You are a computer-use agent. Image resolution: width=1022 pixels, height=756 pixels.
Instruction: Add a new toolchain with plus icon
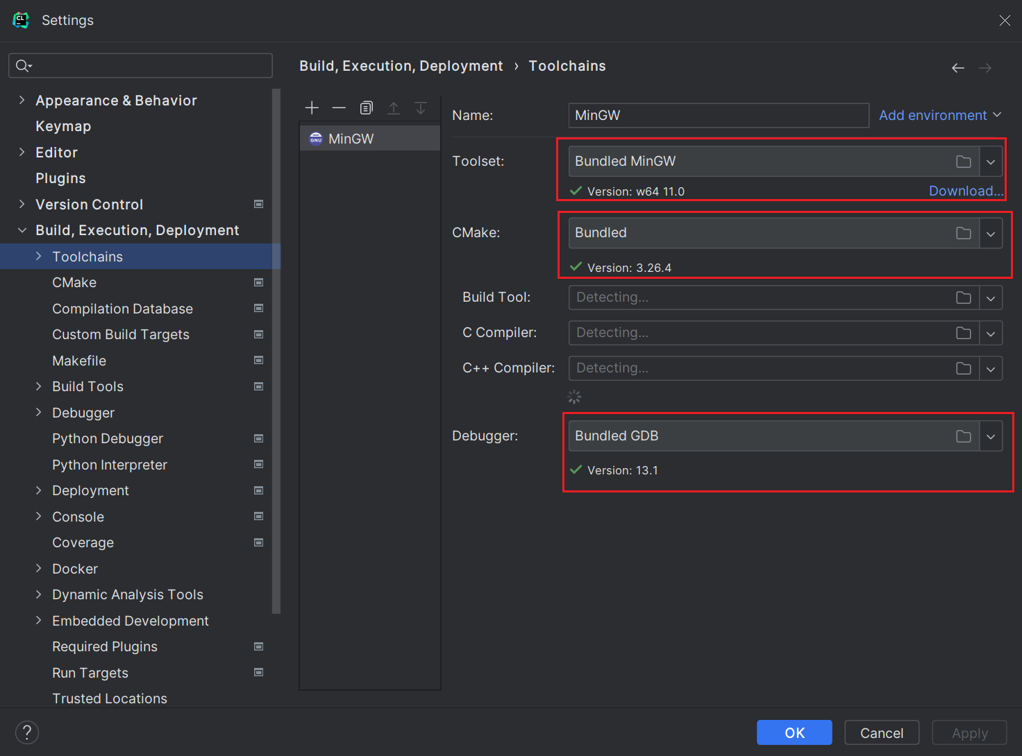pos(312,108)
